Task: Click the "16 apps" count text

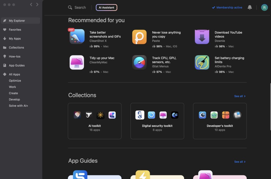Action: [94, 130]
